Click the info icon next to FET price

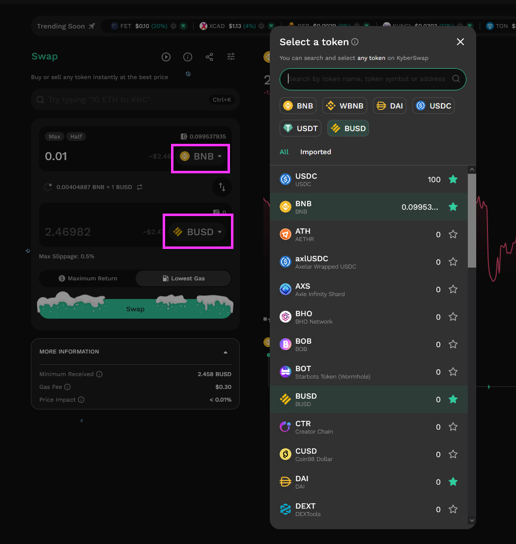pyautogui.click(x=173, y=26)
